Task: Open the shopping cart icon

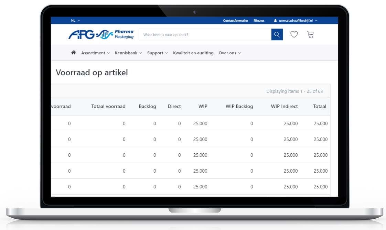Action: pyautogui.click(x=310, y=34)
